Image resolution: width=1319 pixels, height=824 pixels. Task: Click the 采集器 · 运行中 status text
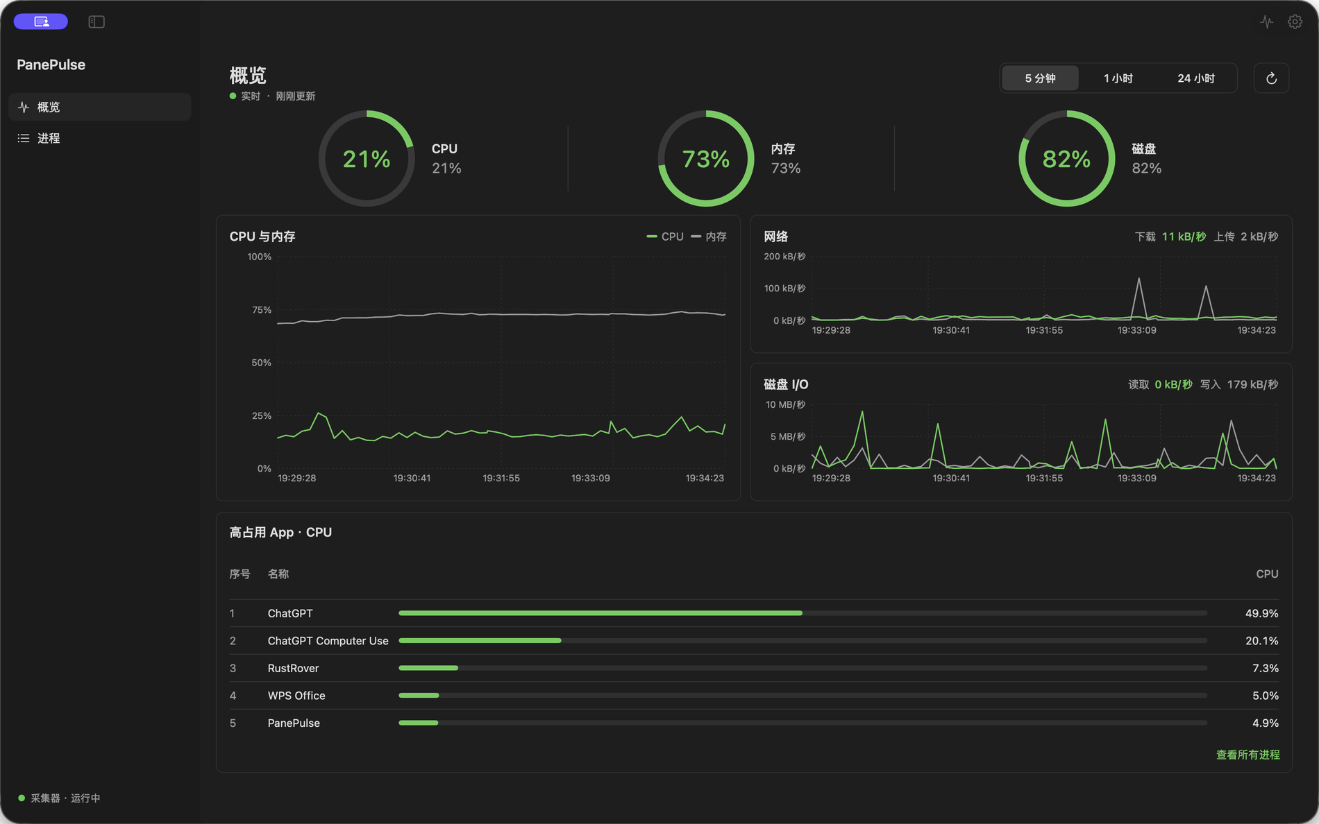click(65, 798)
